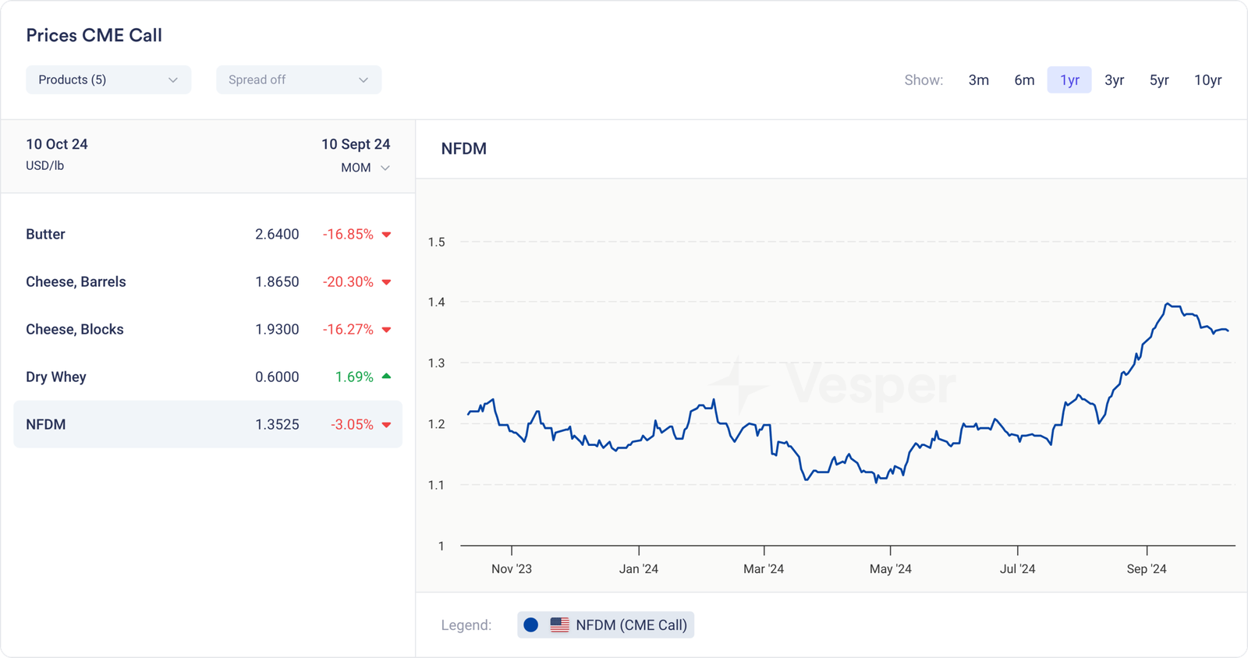Click the down arrow for Cheese, Barrels

pyautogui.click(x=386, y=282)
